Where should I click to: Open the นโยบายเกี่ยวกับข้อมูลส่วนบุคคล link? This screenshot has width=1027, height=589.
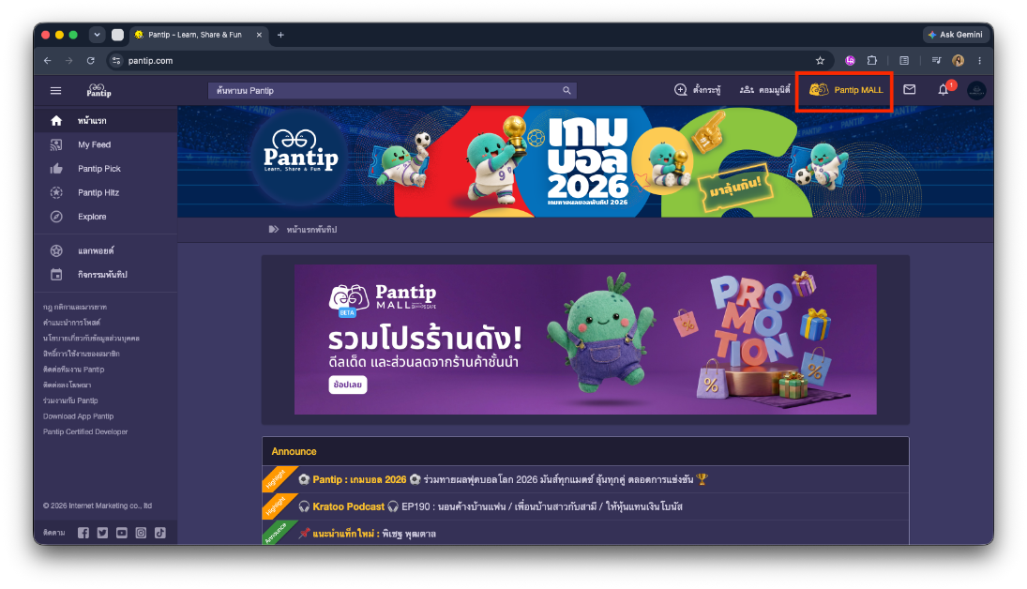coord(91,338)
